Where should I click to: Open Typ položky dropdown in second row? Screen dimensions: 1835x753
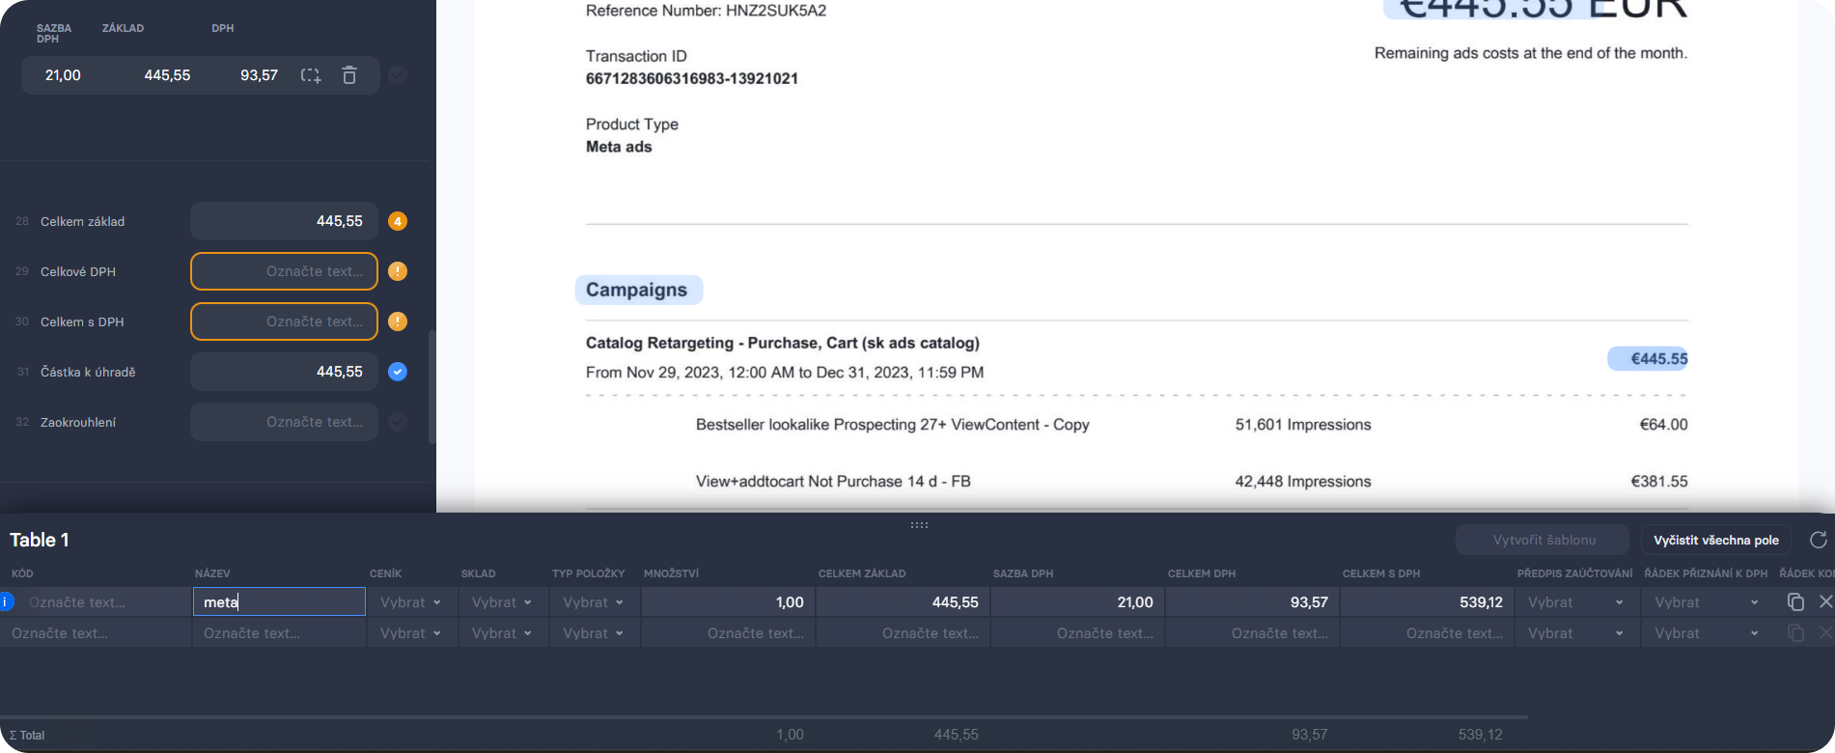tap(594, 633)
